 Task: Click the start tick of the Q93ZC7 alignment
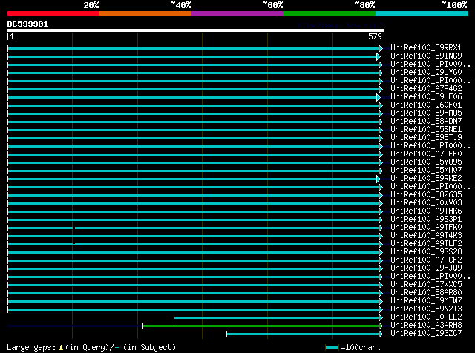[227, 334]
